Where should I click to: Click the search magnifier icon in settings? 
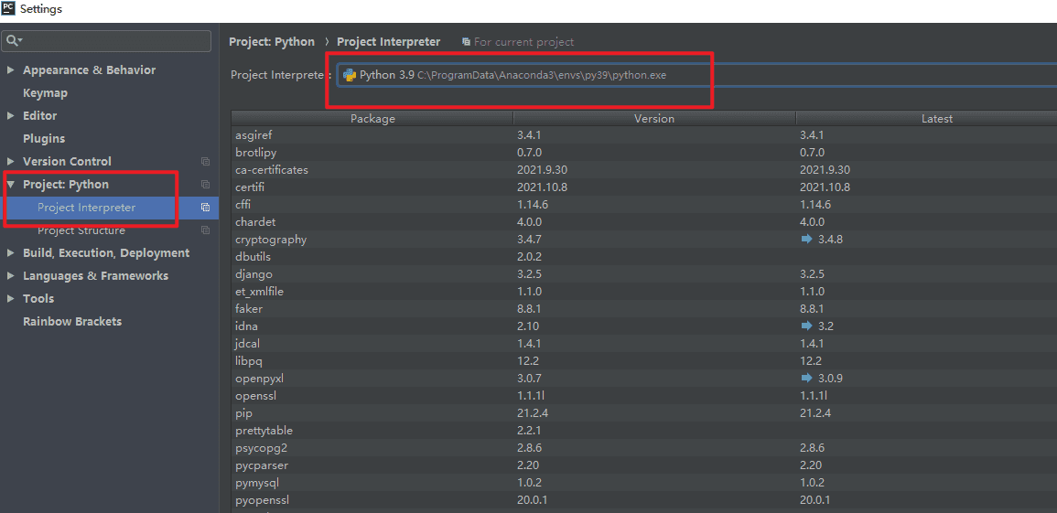[13, 41]
